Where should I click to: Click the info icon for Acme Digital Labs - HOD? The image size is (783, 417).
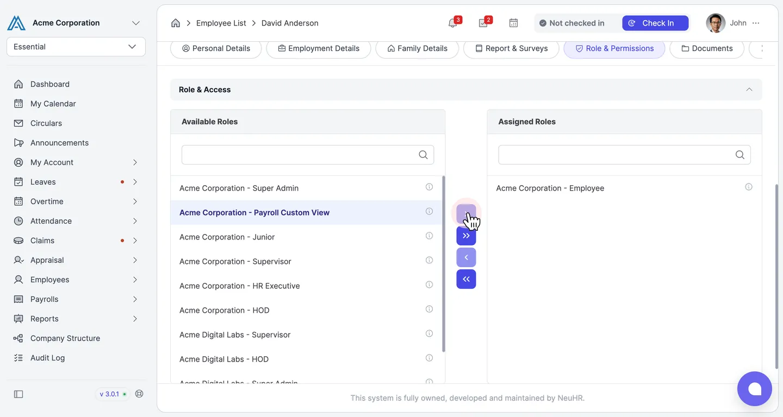click(429, 358)
